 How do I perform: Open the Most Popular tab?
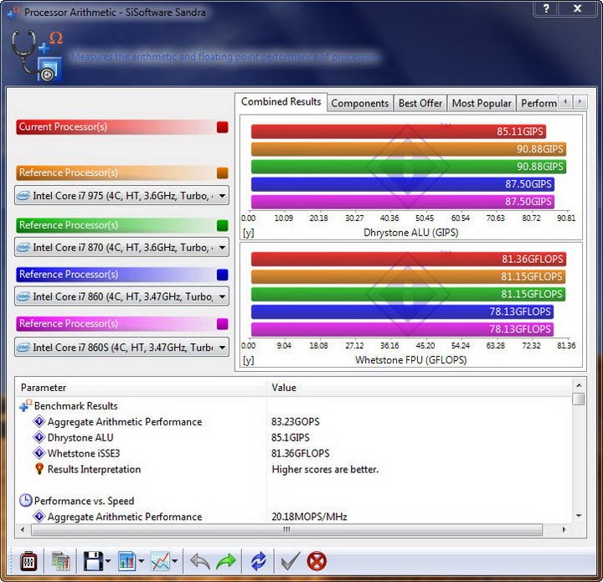tap(482, 103)
